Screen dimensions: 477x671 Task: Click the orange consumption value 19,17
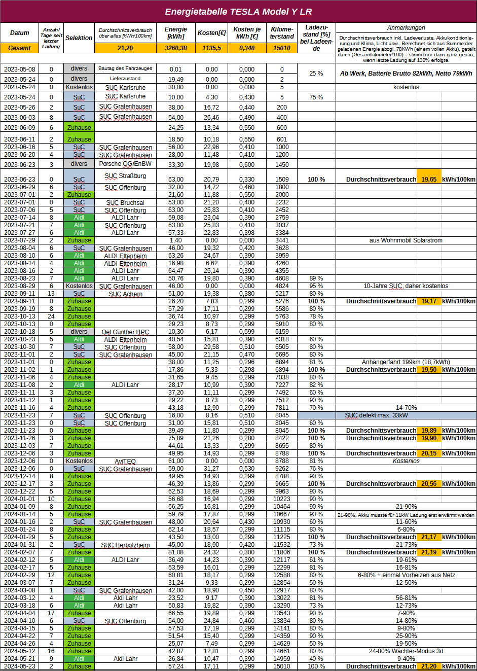(429, 301)
